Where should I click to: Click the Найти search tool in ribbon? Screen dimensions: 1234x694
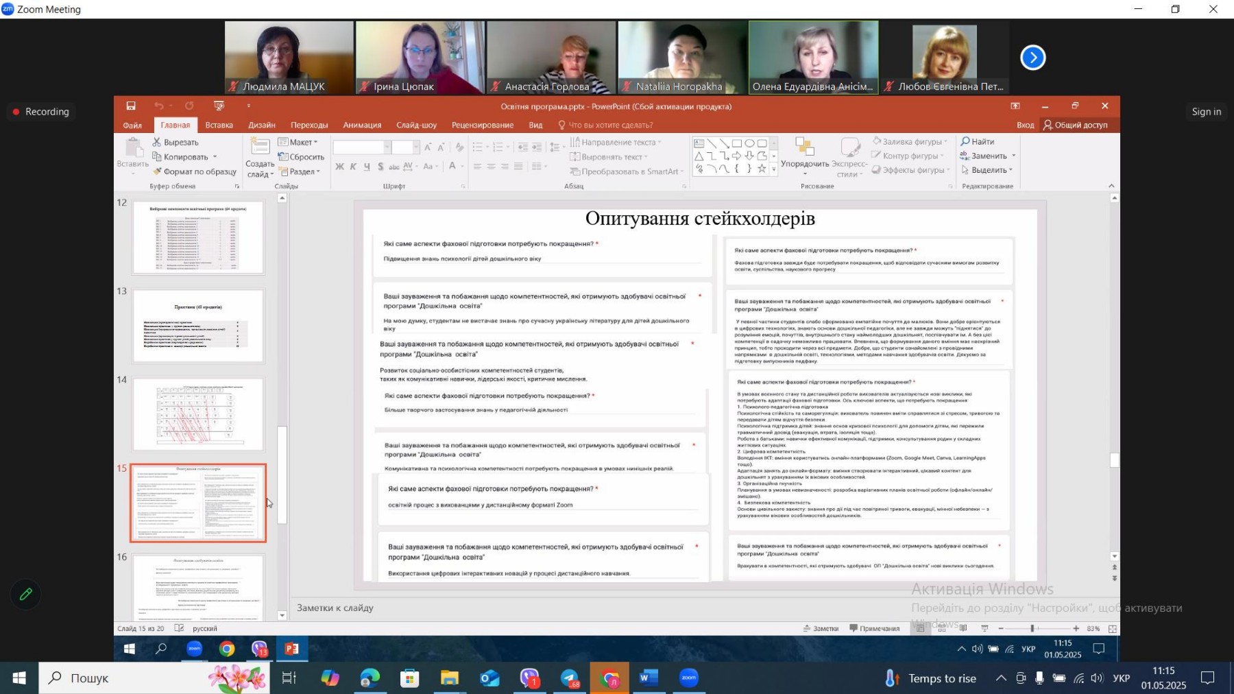(978, 141)
